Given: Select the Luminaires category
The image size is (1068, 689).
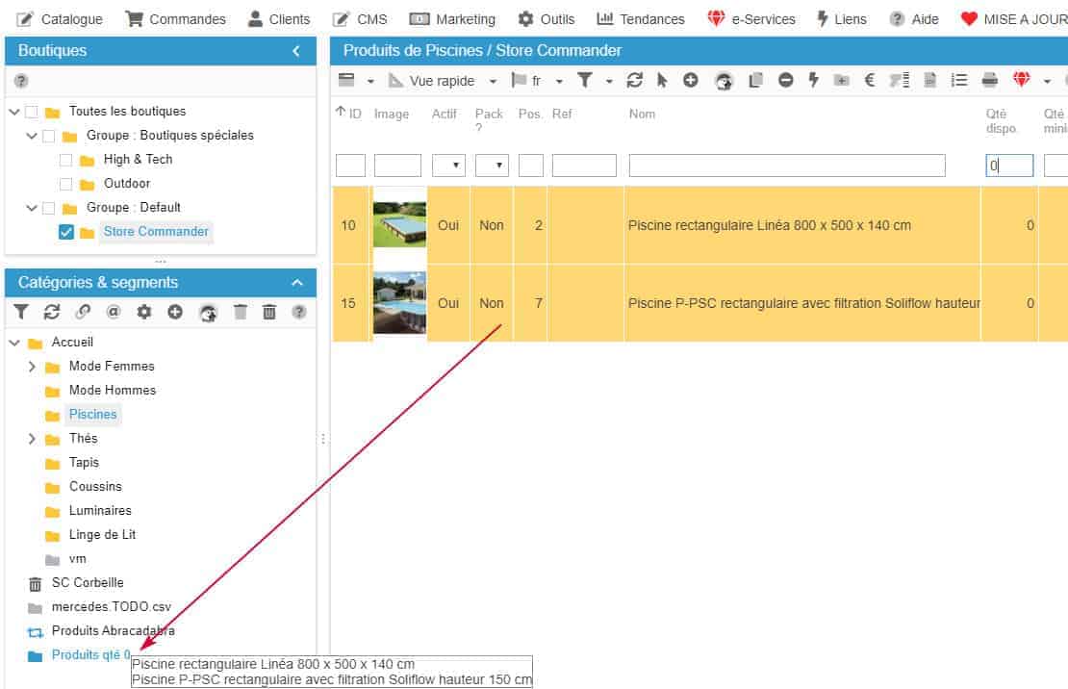Looking at the screenshot, I should click(x=100, y=511).
